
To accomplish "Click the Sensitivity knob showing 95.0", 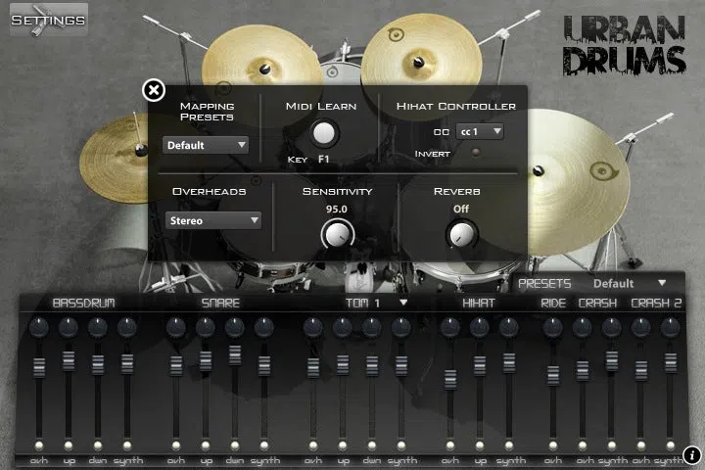I will tap(338, 234).
